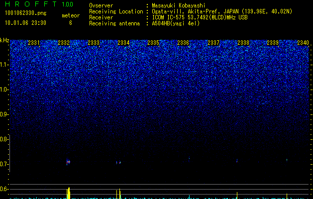Click the short yellow power bar at 2338
This screenshot has height=199, width=313.
(x=237, y=196)
